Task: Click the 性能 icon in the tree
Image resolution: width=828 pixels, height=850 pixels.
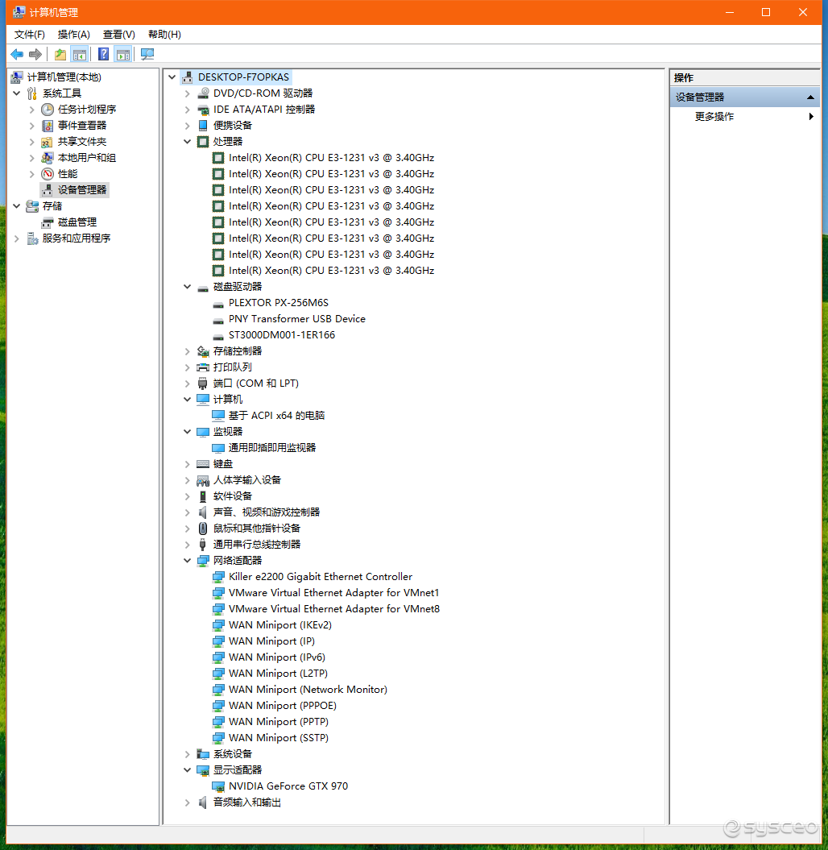Action: click(48, 174)
